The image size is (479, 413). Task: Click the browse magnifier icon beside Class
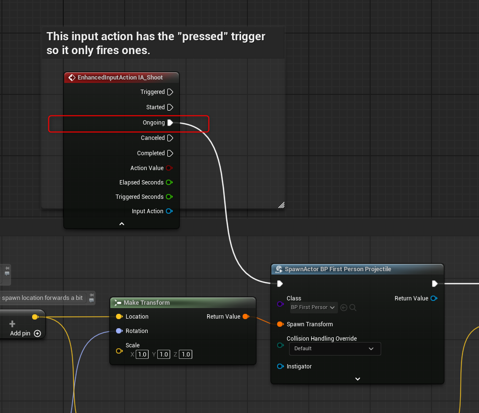coord(353,308)
